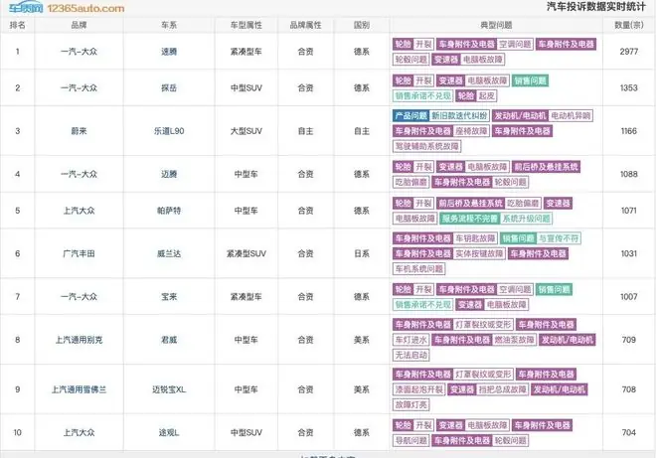The image size is (656, 458).
Task: Select the 驾驶辅助系统故障 issue tag
Action: click(x=427, y=146)
